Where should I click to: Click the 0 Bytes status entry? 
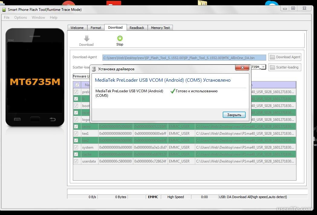point(112,197)
